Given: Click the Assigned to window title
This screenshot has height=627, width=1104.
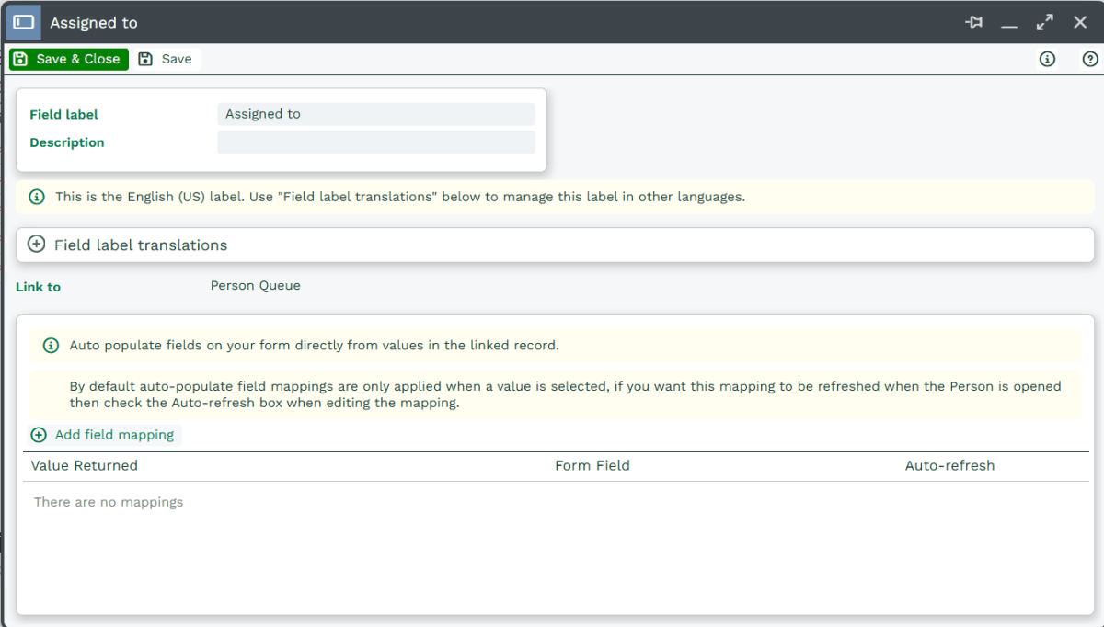Looking at the screenshot, I should (x=94, y=22).
